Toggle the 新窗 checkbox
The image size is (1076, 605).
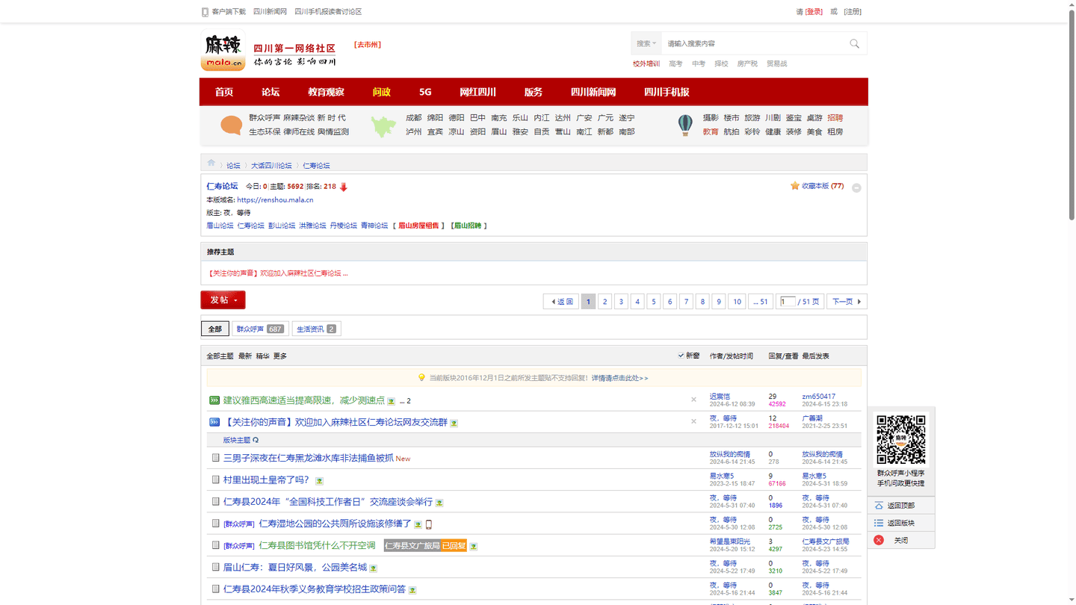click(x=681, y=356)
